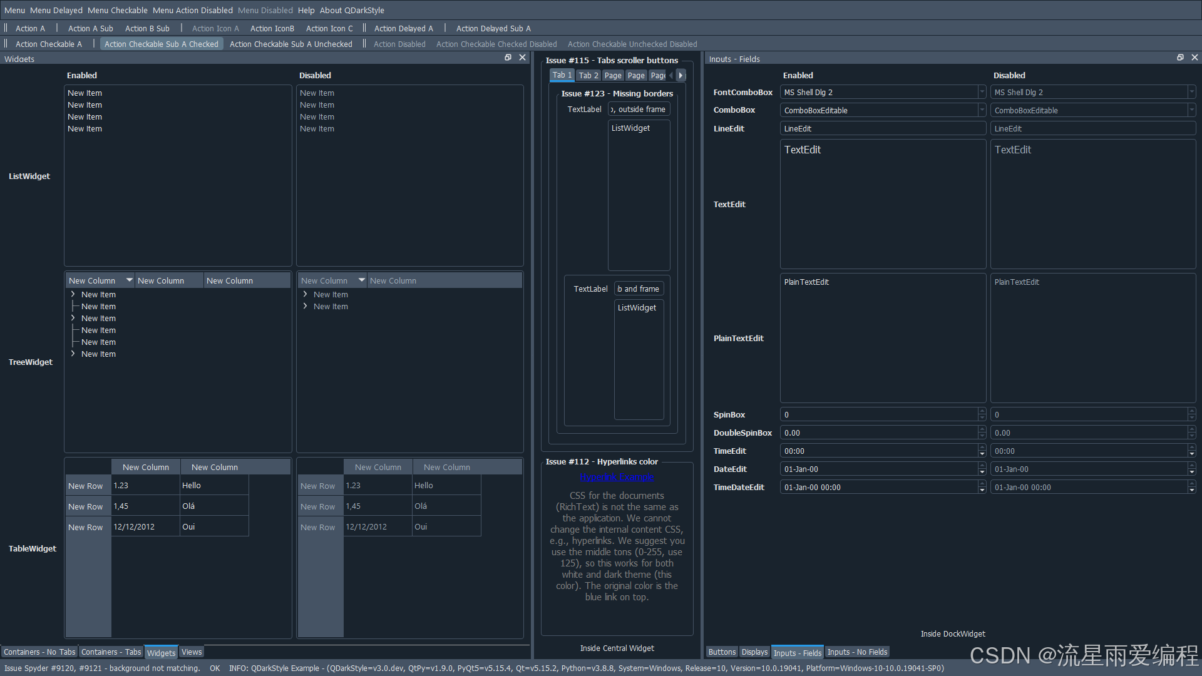Open the Menu Checkable menu
1202x676 pixels.
click(117, 11)
